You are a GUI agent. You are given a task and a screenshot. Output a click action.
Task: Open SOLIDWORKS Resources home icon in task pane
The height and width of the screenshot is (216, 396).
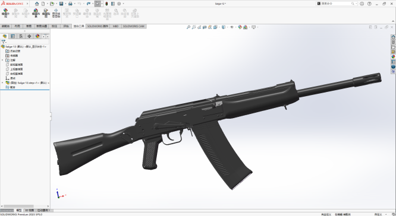point(393,37)
